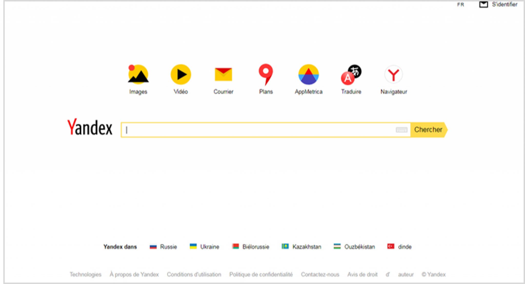Click the © Yandex footer text
This screenshot has width=525, height=284.
(x=434, y=275)
